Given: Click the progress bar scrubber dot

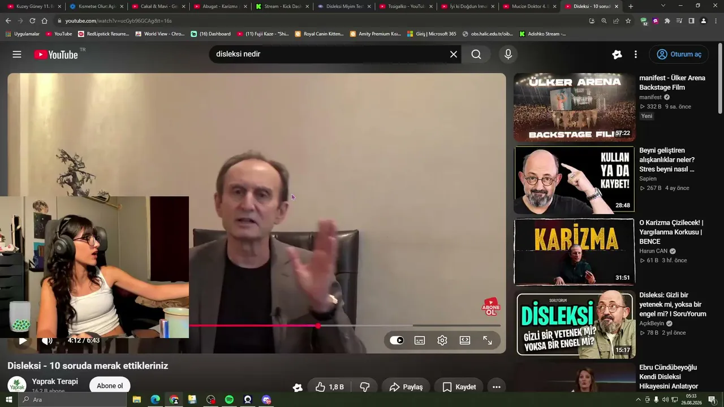Looking at the screenshot, I should click(x=318, y=326).
